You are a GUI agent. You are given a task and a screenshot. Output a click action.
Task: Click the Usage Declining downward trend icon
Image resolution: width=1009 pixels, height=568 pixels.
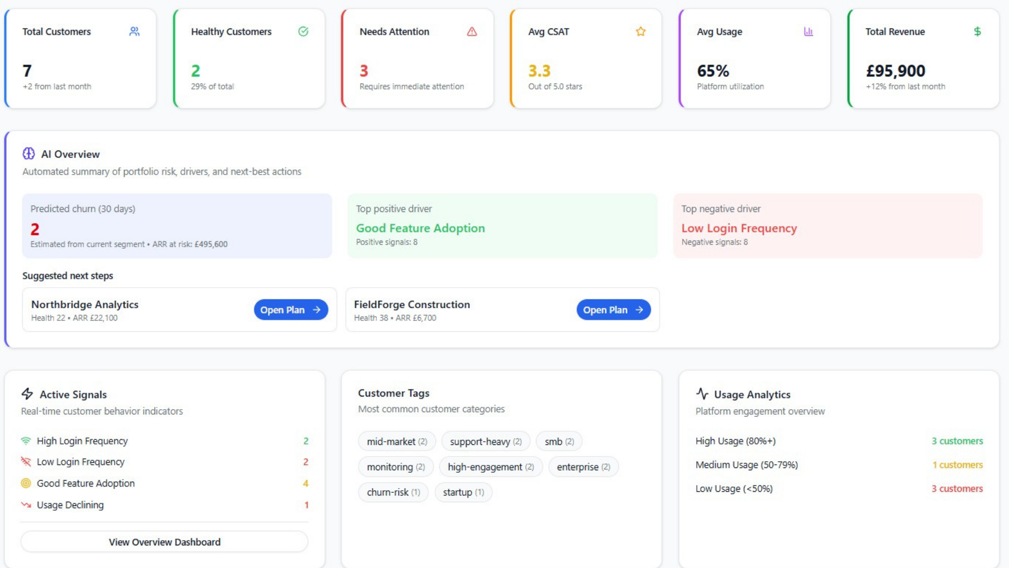[x=25, y=504]
